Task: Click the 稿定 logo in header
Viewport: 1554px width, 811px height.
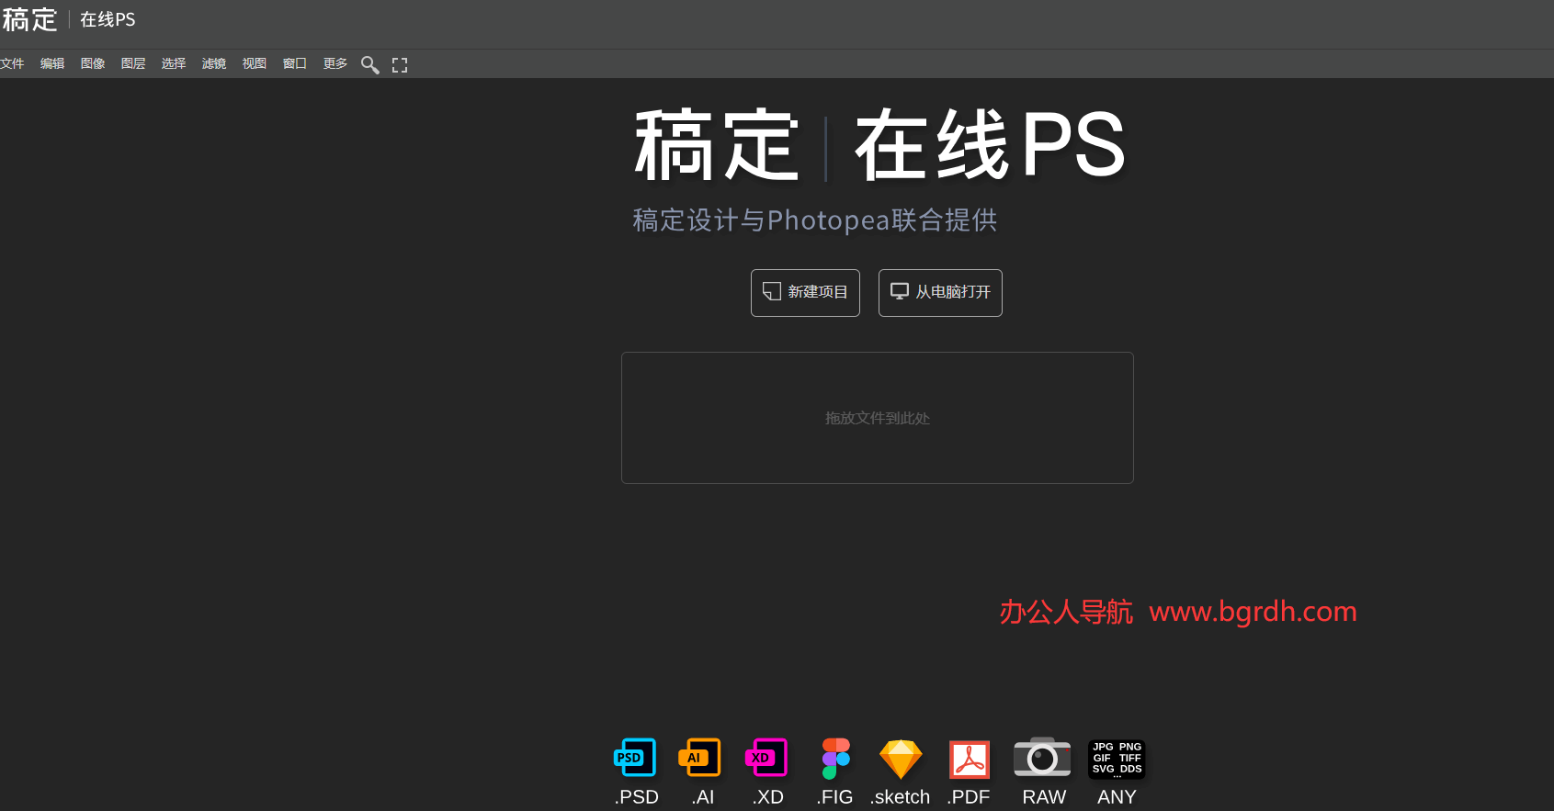Action: pos(29,19)
